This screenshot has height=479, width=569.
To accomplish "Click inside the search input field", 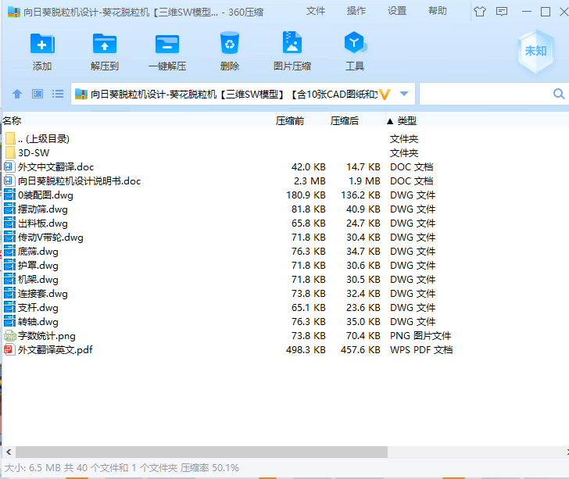I will tap(486, 94).
